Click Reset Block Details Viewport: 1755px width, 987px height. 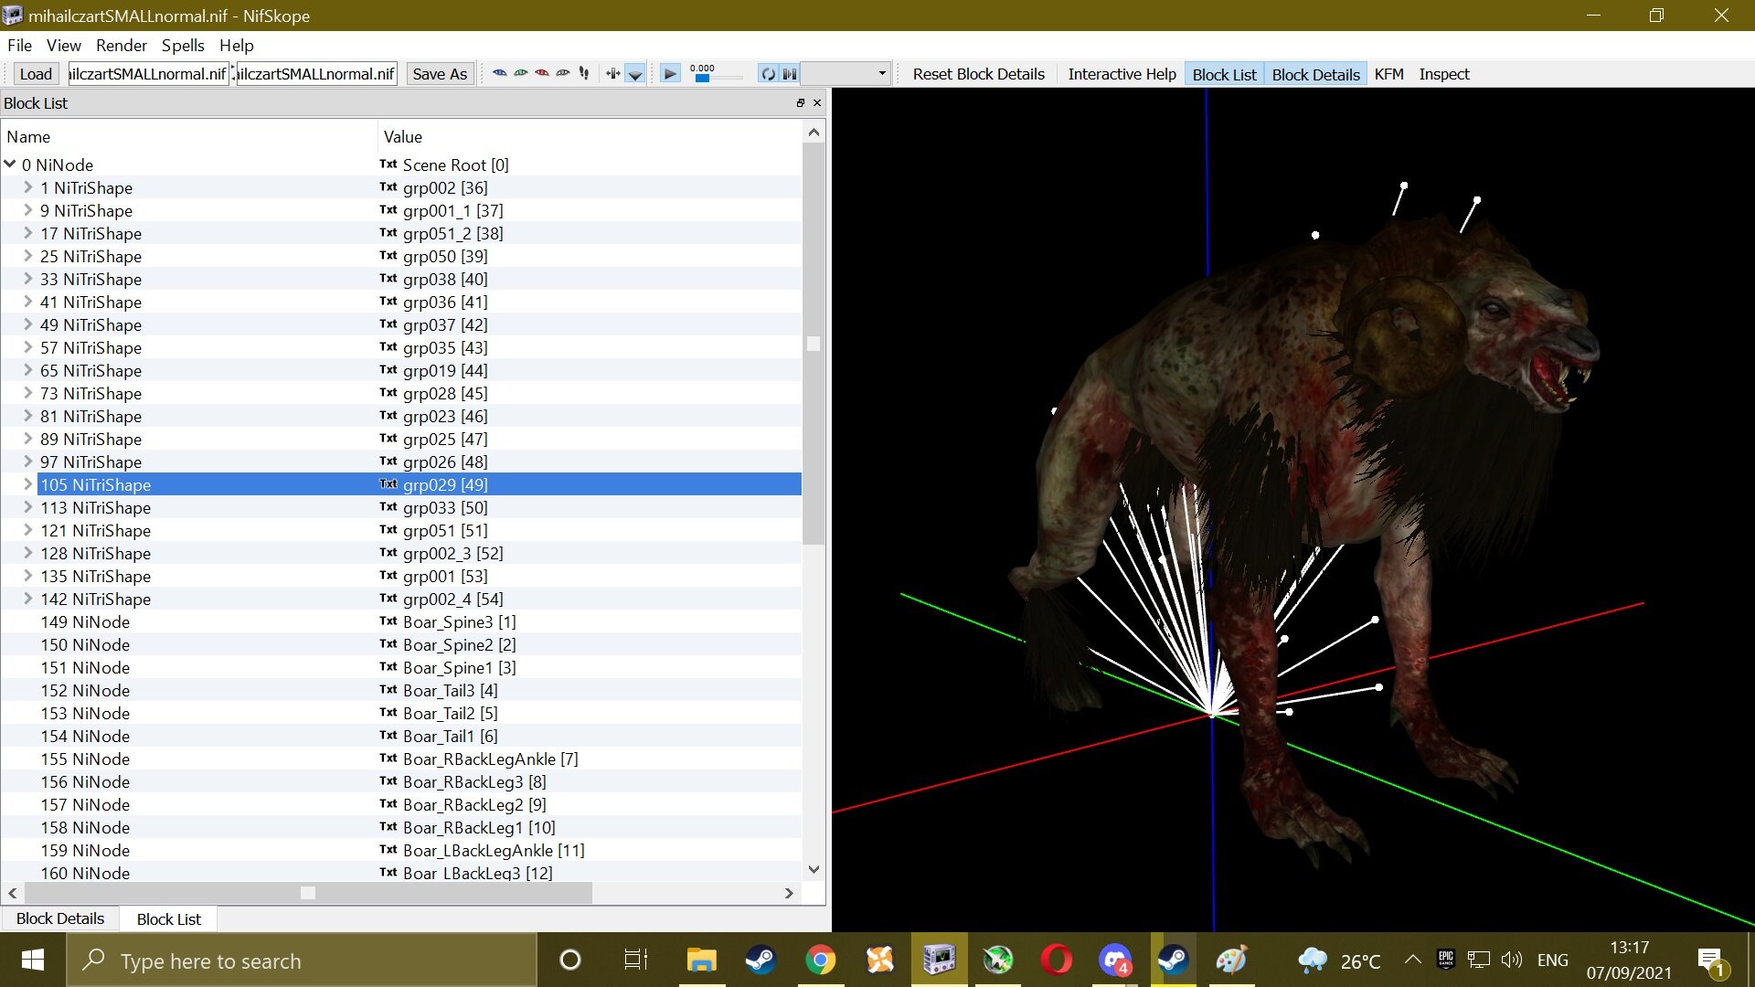pyautogui.click(x=978, y=74)
